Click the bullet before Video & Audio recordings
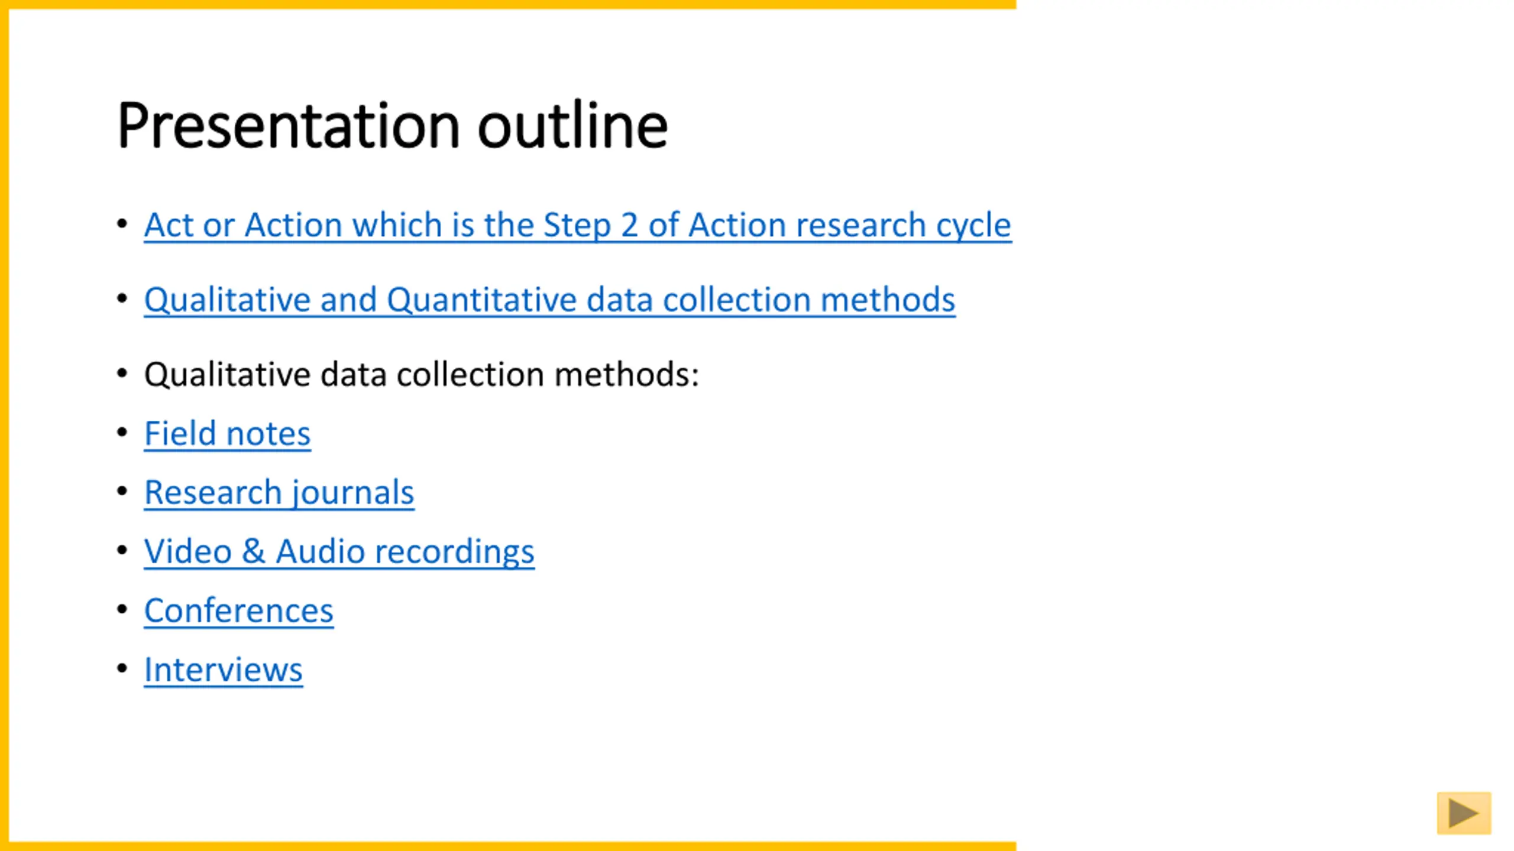 (122, 550)
